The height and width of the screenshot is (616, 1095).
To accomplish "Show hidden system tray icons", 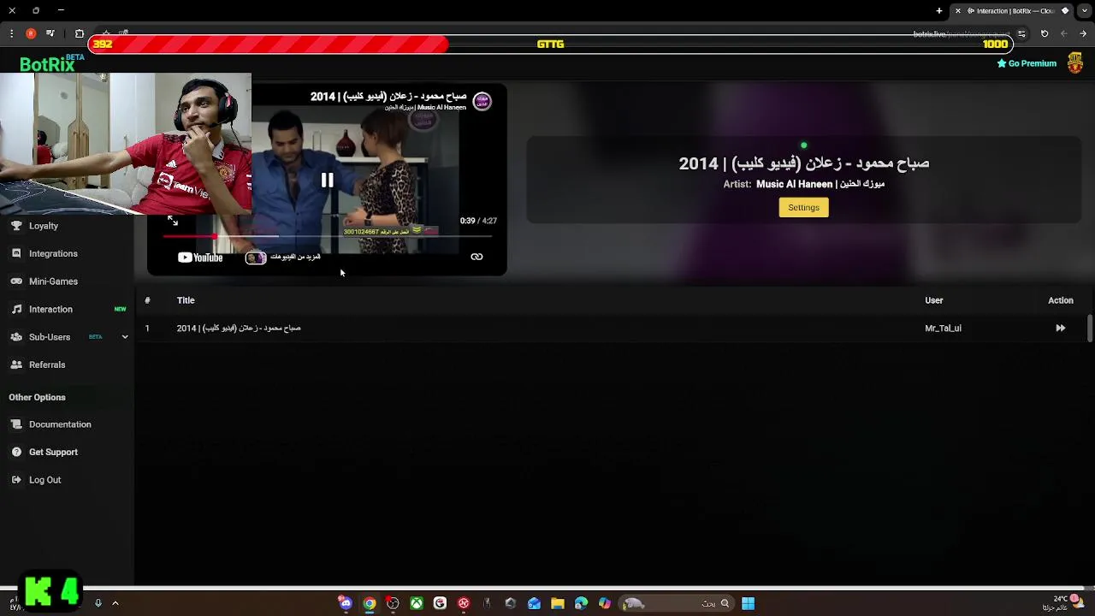I will [115, 603].
